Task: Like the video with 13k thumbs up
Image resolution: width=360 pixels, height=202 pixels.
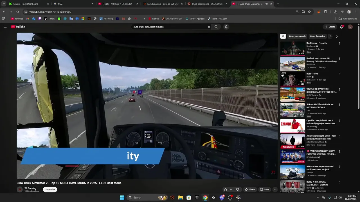Action: [228, 189]
